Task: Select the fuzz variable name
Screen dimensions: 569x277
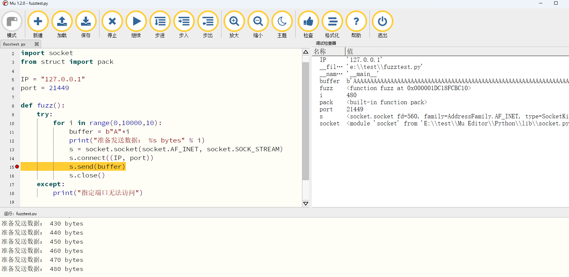Action: [326, 88]
